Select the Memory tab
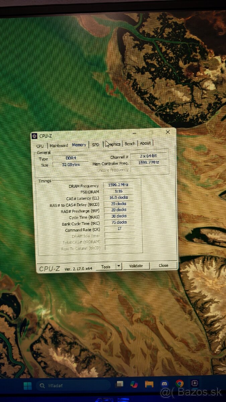This screenshot has height=402, width=226. (79, 145)
